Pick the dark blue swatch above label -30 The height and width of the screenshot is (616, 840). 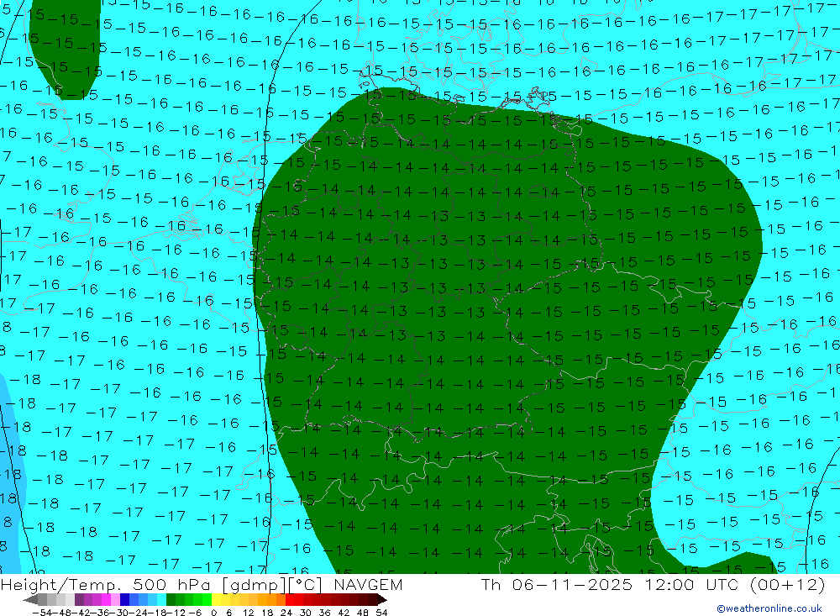click(x=124, y=600)
